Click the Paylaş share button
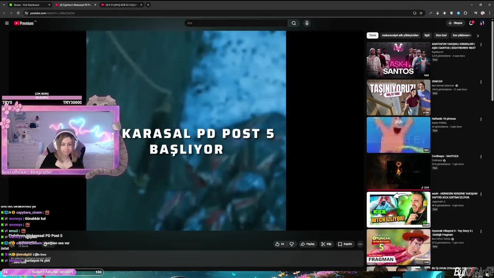The image size is (494, 278). (x=308, y=244)
